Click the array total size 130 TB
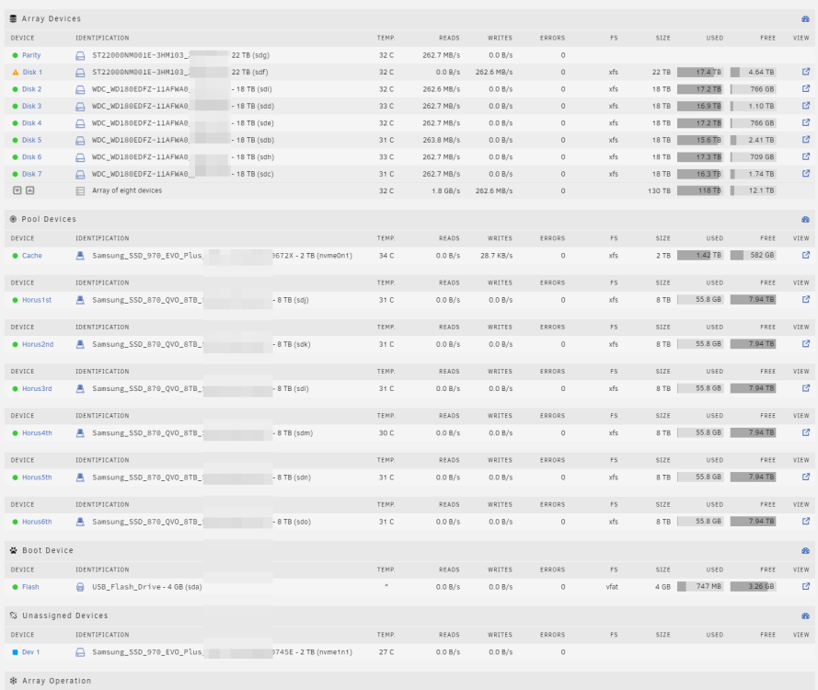The height and width of the screenshot is (690, 818). coord(659,190)
